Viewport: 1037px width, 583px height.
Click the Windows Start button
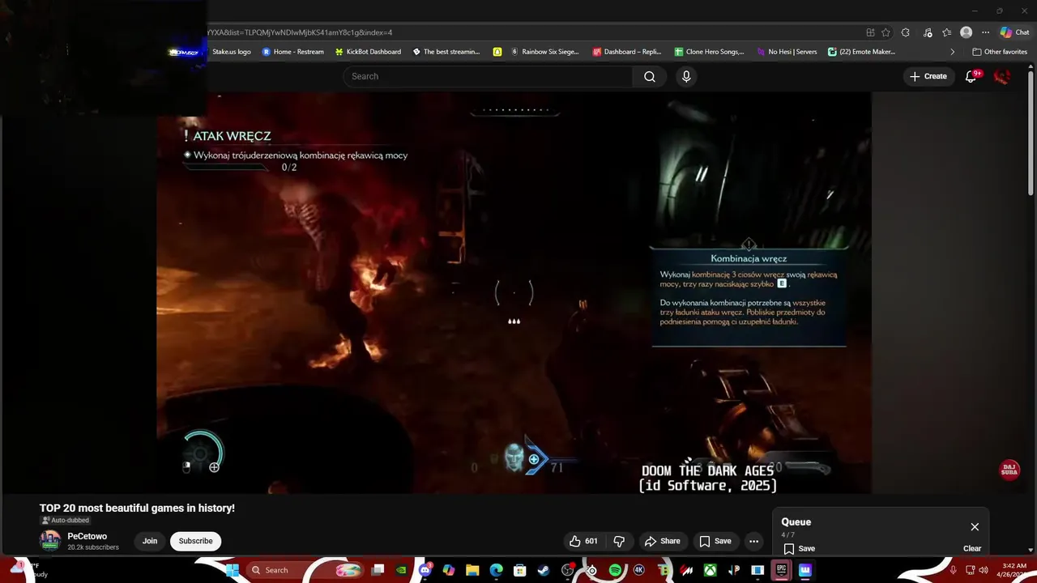tap(233, 570)
